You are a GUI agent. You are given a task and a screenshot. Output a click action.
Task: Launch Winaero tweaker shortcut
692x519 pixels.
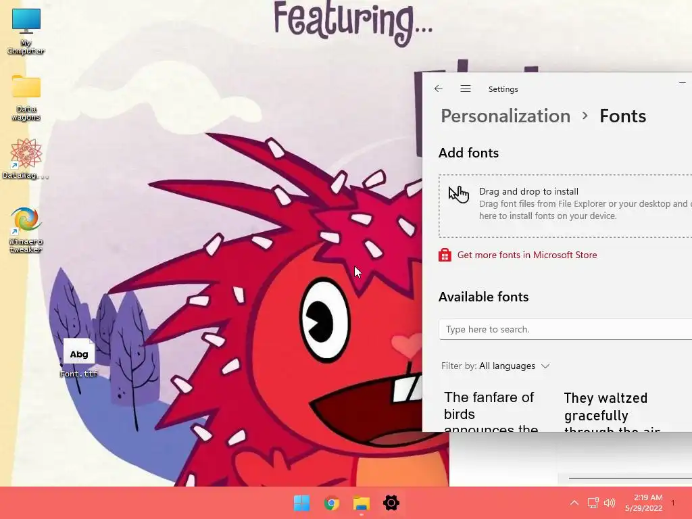pos(26,230)
